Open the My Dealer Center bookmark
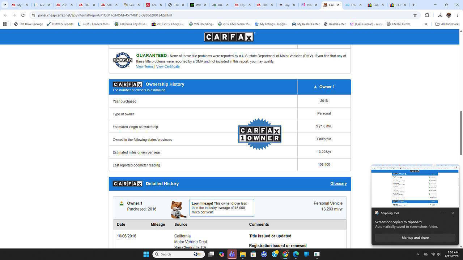 point(305,24)
